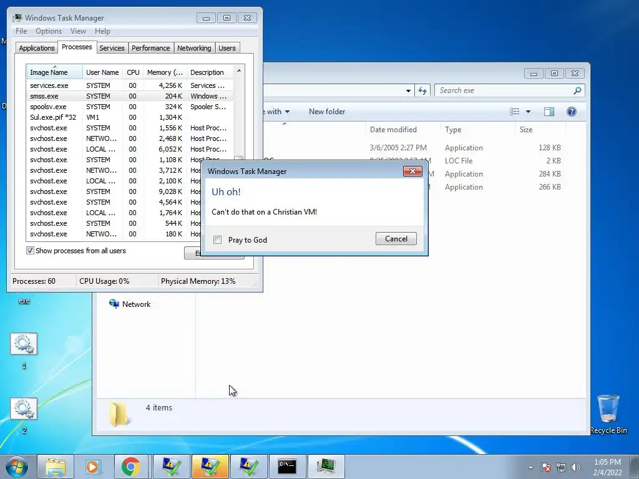Select Network in Explorer navigation pane

[130, 304]
